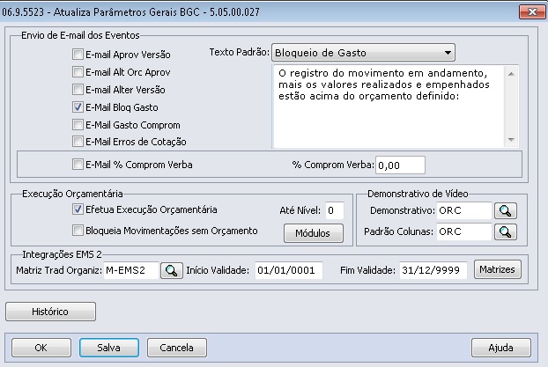
Task: Click the Fim Validade date field
Action: pyautogui.click(x=433, y=270)
